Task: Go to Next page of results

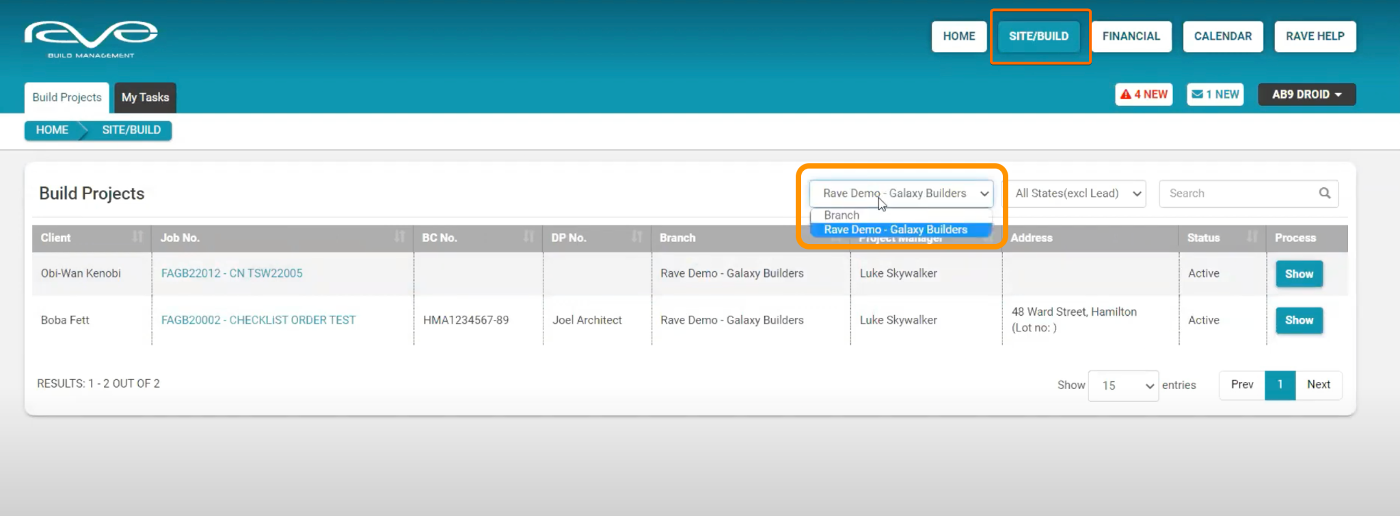Action: (1318, 385)
